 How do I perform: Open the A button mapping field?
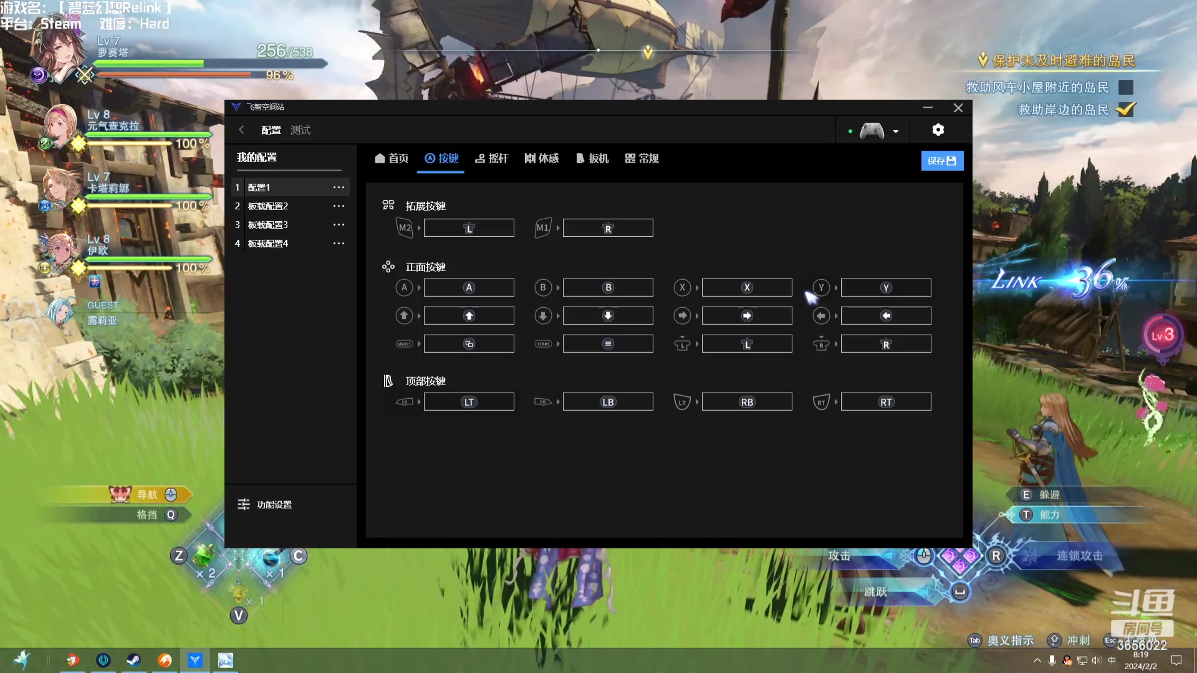(x=469, y=287)
